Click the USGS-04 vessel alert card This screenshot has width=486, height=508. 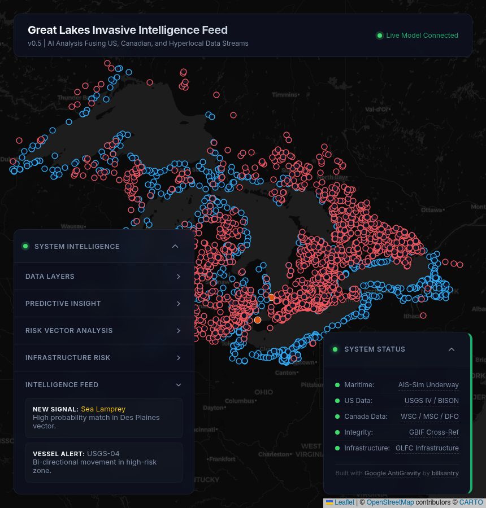(104, 462)
